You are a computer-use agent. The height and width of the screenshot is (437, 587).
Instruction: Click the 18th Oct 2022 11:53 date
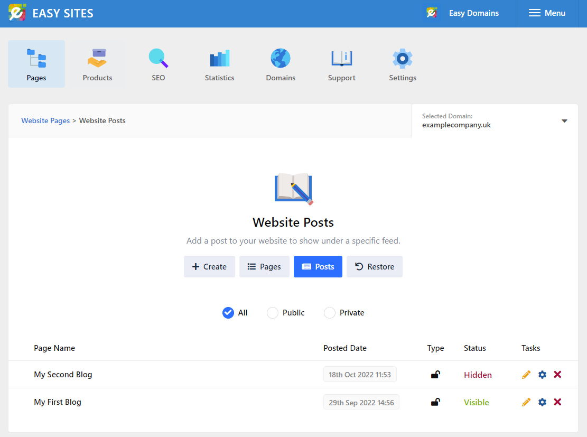pos(360,375)
